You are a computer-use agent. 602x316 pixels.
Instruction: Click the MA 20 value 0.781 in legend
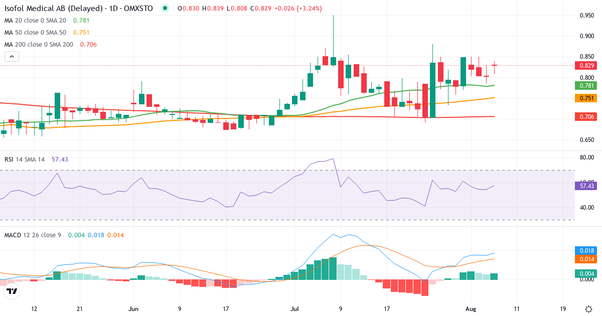(x=81, y=20)
